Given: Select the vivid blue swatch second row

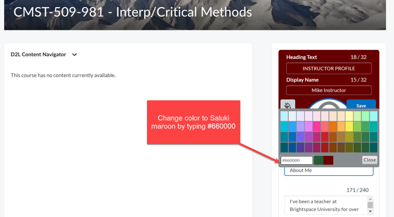Looking at the screenshot, I should coord(293,126).
